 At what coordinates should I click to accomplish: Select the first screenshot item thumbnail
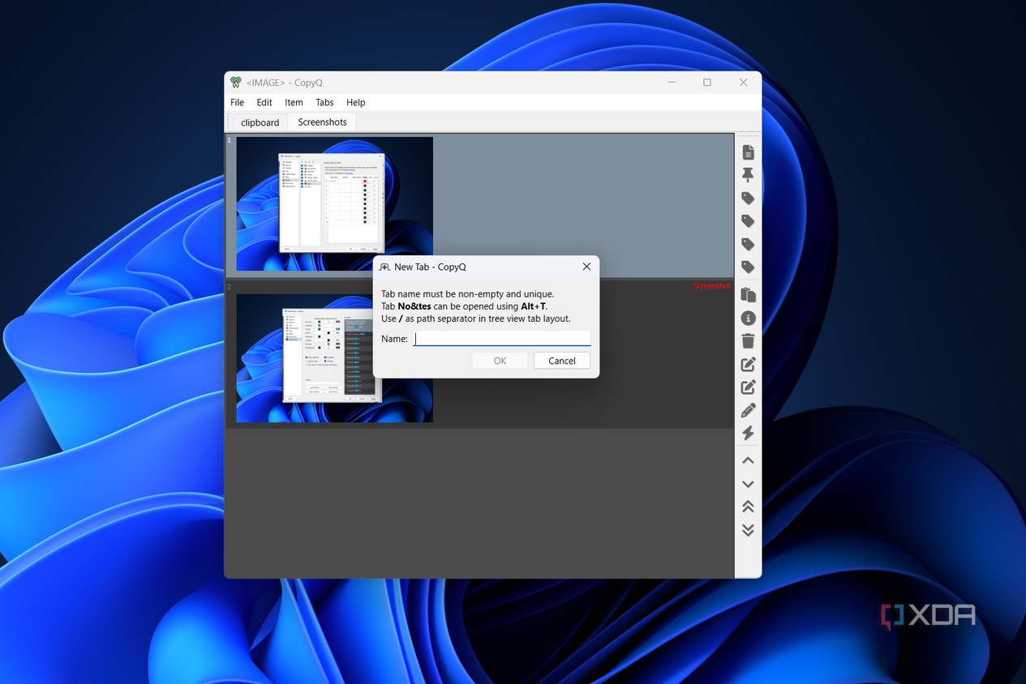(334, 203)
